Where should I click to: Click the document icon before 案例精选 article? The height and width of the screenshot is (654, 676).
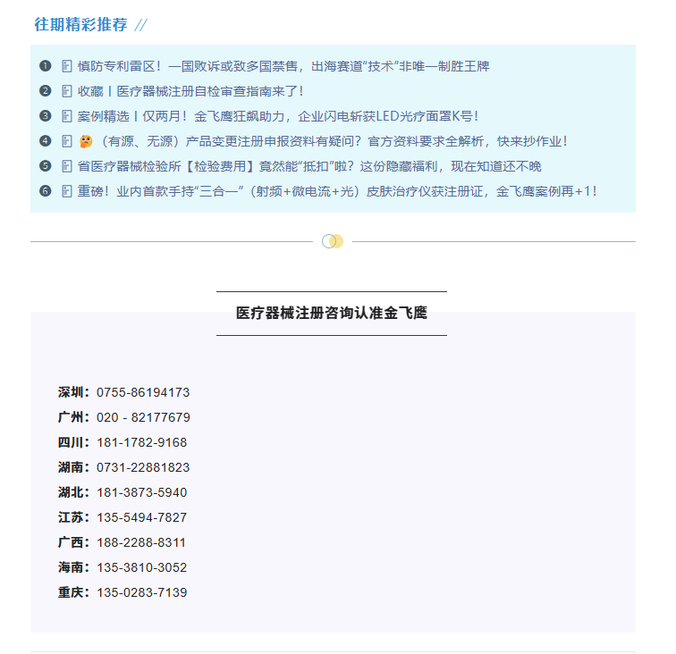coord(67,116)
